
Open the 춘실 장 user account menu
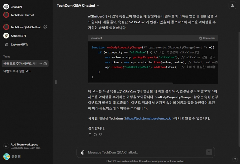[x=16, y=156]
